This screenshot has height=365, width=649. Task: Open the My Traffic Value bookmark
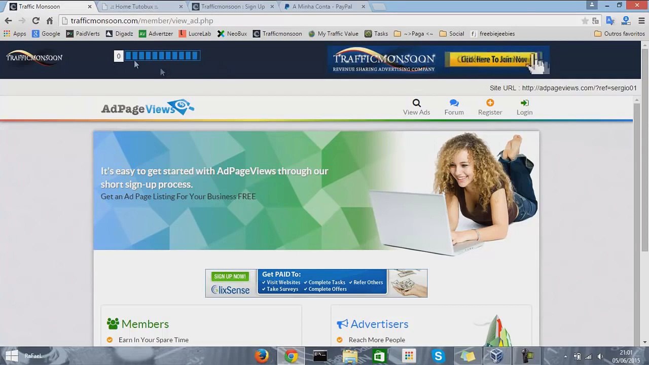333,33
